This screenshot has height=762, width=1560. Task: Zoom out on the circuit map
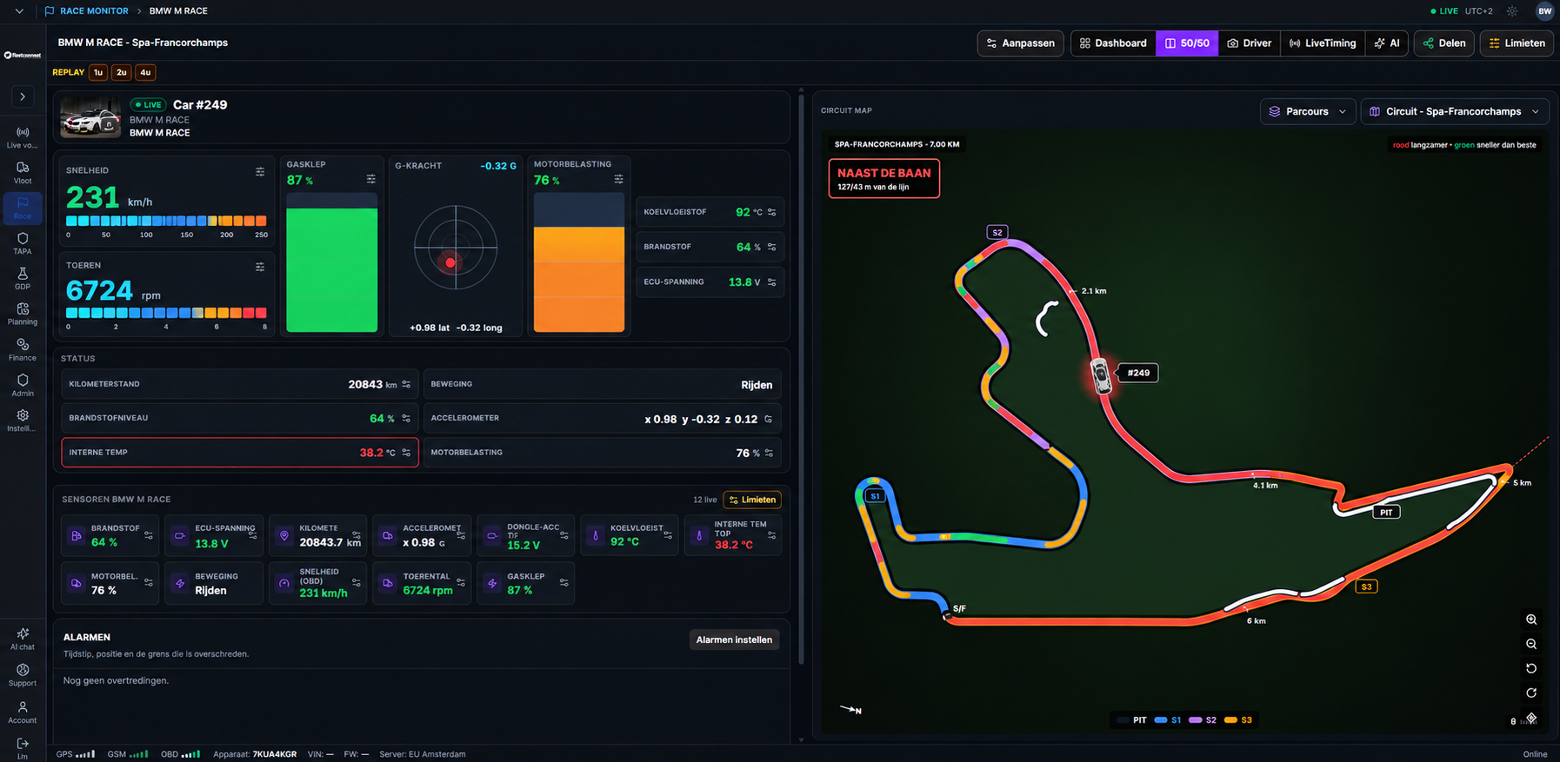pyautogui.click(x=1531, y=644)
